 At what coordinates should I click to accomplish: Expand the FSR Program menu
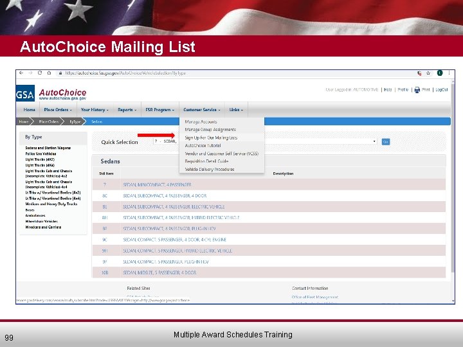pos(159,109)
